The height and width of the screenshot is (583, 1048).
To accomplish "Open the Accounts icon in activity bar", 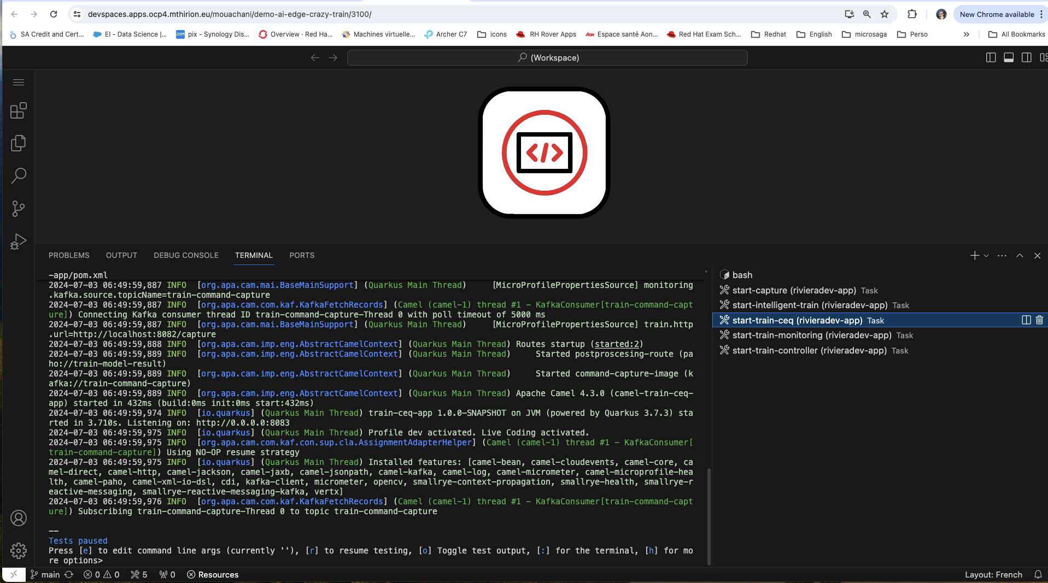I will pyautogui.click(x=18, y=518).
